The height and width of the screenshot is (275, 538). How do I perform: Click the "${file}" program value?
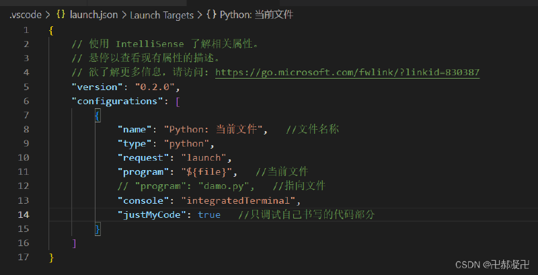(x=206, y=171)
